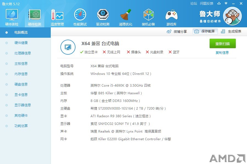Click the 独立显卡 check indicator

point(89,52)
